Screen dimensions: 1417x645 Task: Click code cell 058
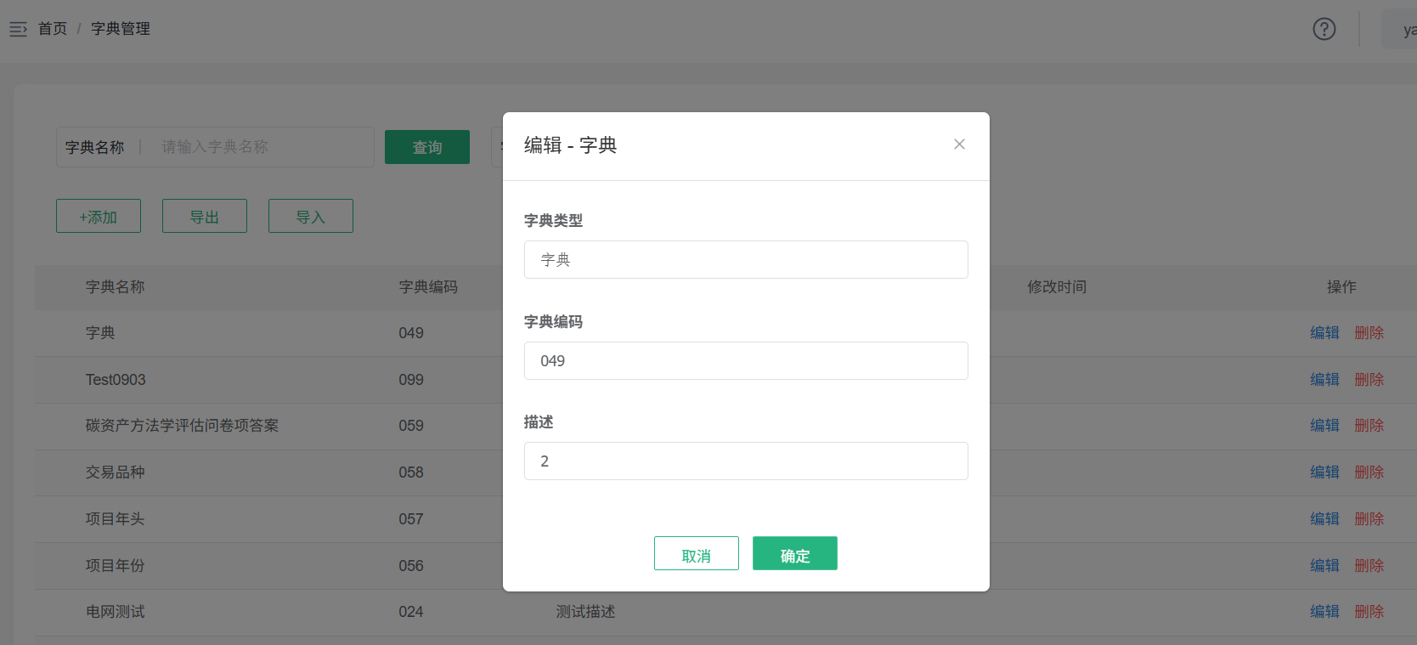coord(411,472)
